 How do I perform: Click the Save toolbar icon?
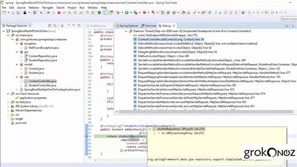(x=13, y=13)
